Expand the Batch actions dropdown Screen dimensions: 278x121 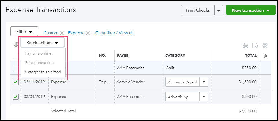pyautogui.click(x=42, y=43)
